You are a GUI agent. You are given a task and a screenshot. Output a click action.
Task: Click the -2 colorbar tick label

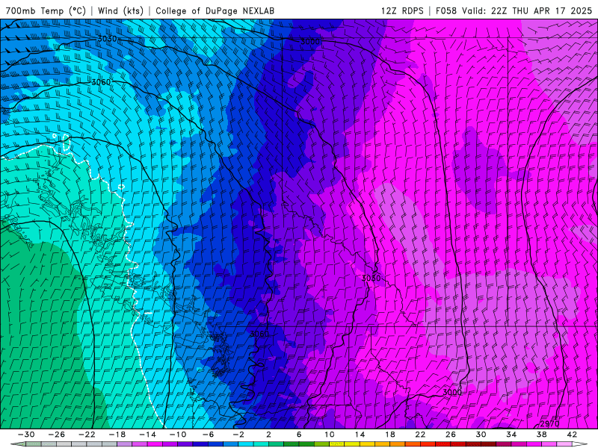[x=238, y=435]
